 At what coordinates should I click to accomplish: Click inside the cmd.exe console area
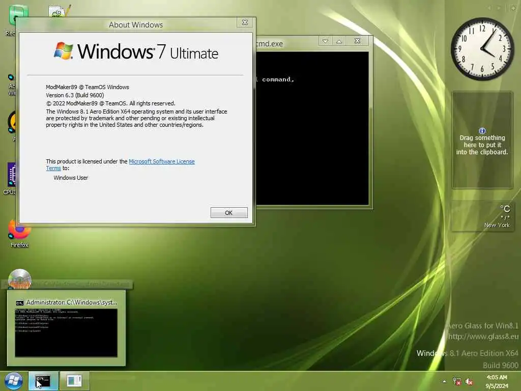click(x=312, y=128)
